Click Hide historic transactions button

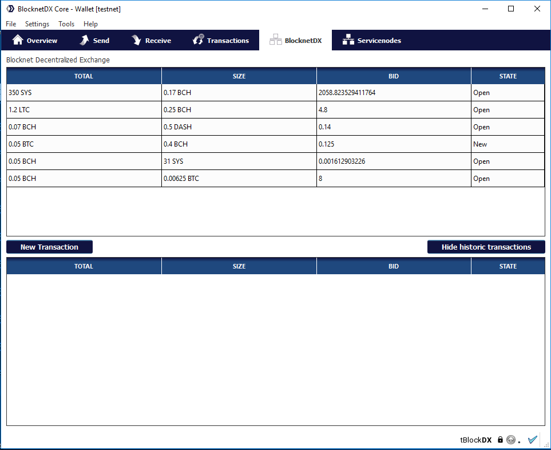click(486, 247)
